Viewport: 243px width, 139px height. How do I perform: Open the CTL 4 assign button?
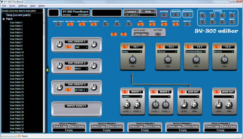pyautogui.click(x=232, y=16)
